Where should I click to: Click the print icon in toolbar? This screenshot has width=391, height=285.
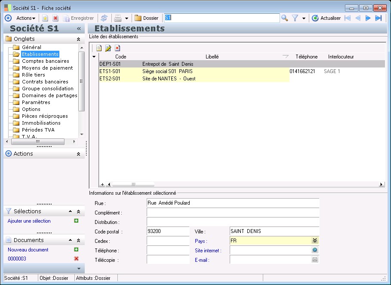(x=117, y=18)
